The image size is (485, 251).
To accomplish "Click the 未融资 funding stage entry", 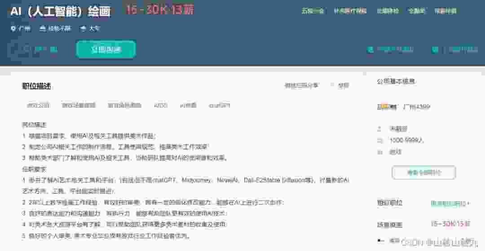I will point(398,128).
